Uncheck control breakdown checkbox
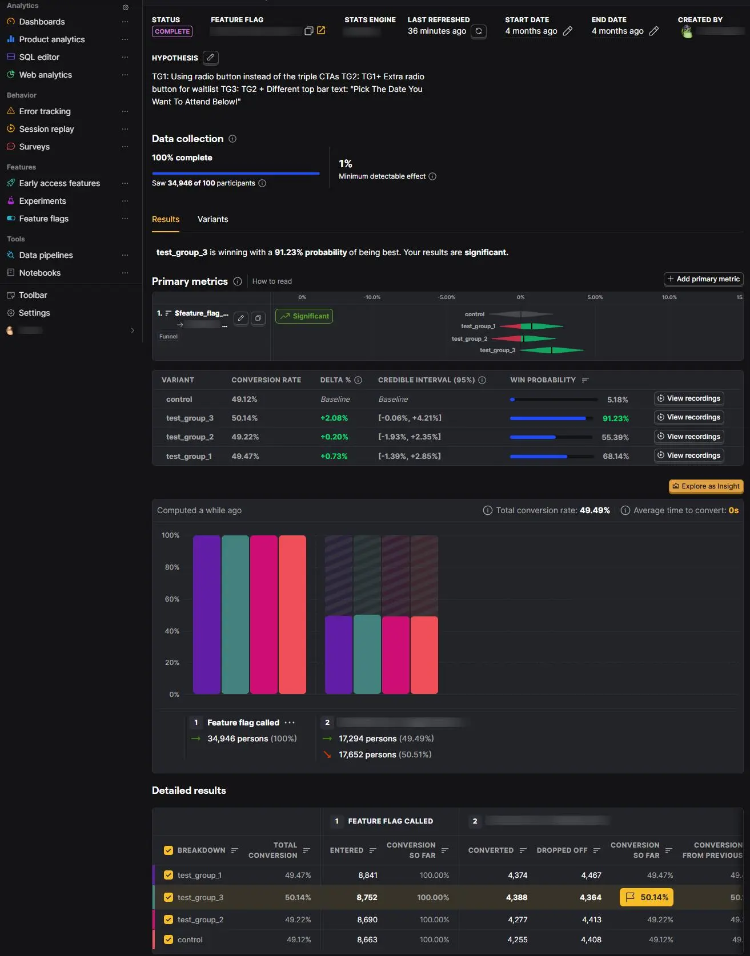 (169, 939)
